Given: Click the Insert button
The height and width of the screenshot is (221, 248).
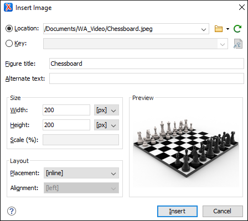Looking at the screenshot, I should pos(177,211).
